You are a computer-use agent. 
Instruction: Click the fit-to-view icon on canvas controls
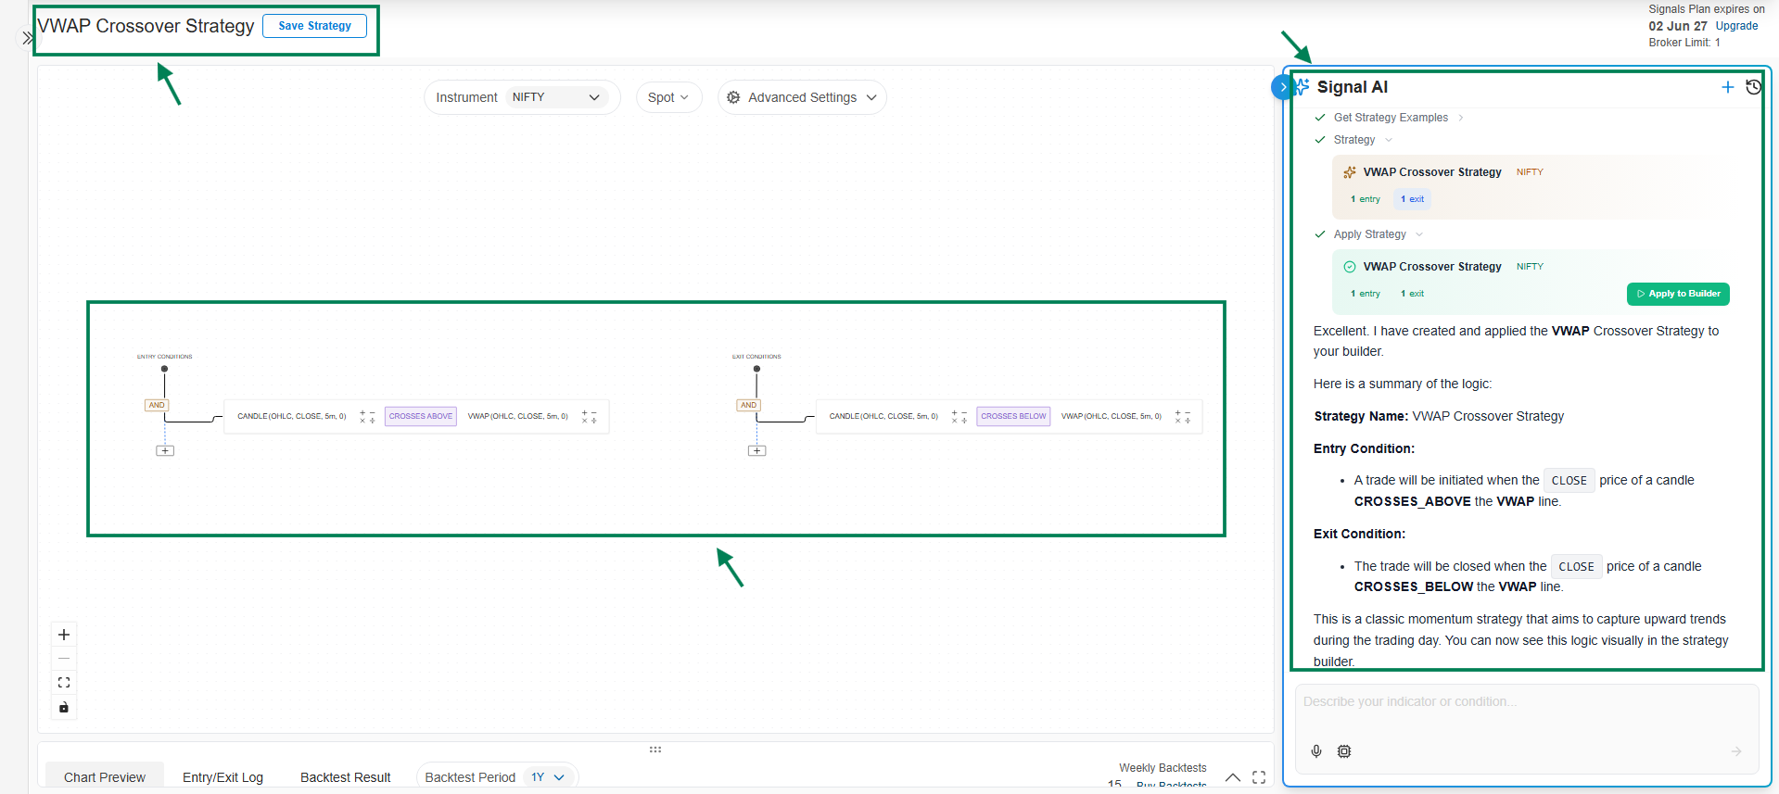coord(64,683)
